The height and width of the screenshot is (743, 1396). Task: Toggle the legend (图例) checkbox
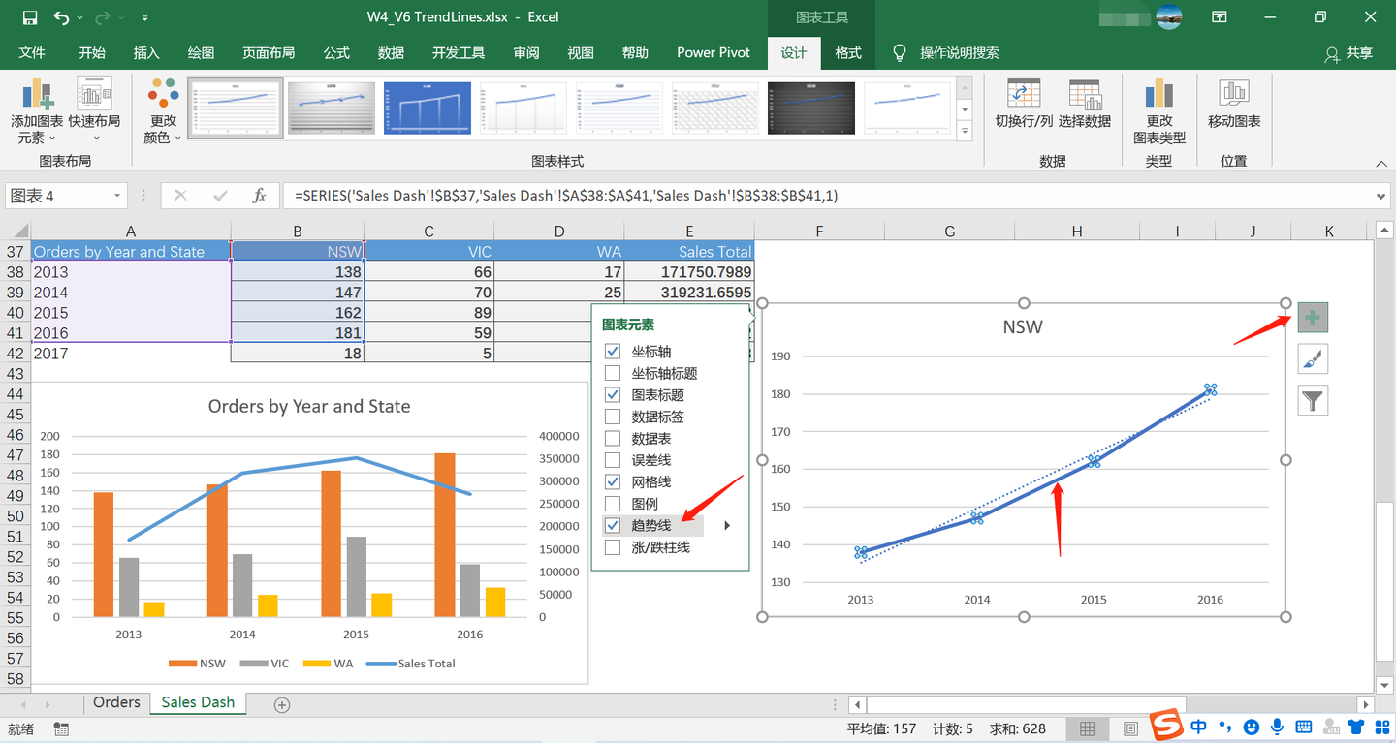[x=613, y=504]
